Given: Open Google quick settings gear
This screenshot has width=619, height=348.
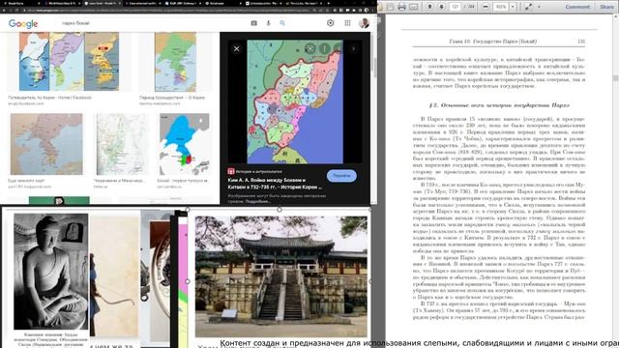Looking at the screenshot, I should pyautogui.click(x=331, y=23).
